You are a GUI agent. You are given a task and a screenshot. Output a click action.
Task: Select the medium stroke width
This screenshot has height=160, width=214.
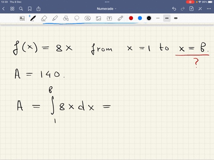click(x=167, y=18)
